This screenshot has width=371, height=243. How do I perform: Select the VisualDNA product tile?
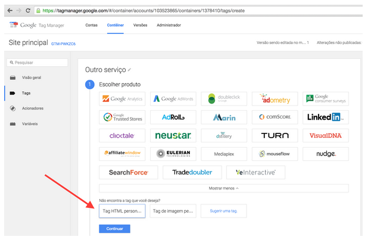tap(326, 136)
